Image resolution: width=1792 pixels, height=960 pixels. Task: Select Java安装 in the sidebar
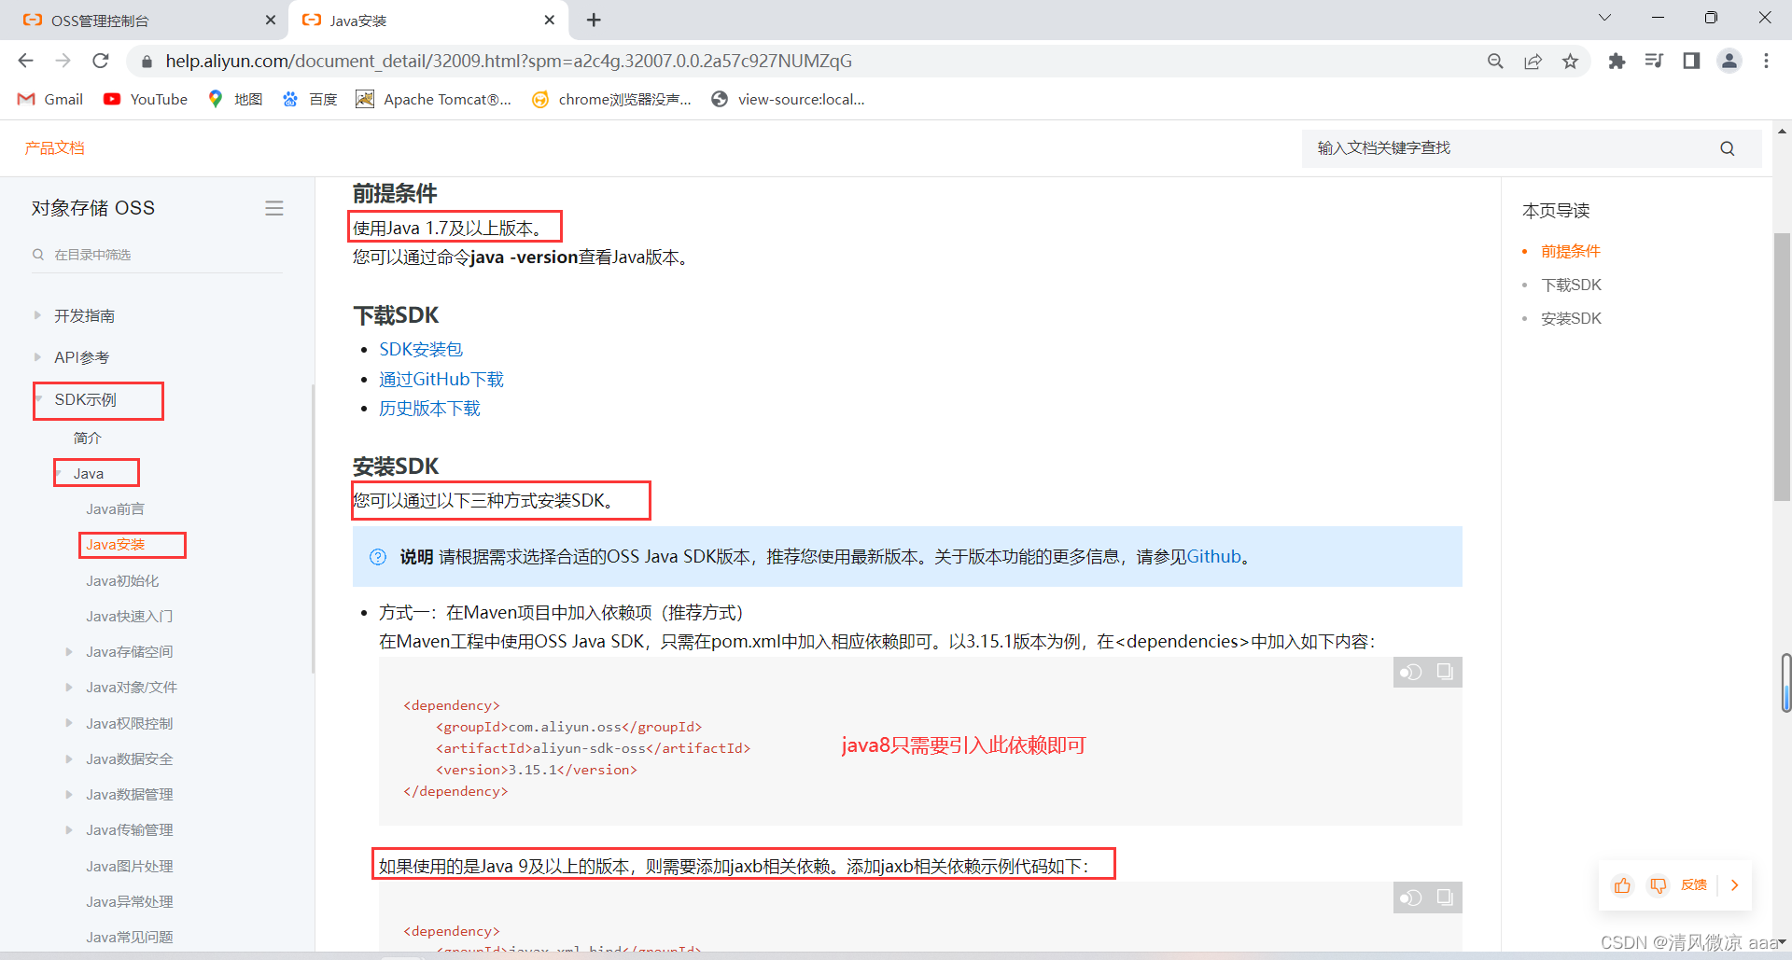point(116,545)
